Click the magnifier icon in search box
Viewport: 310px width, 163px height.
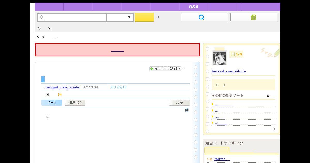42,17
